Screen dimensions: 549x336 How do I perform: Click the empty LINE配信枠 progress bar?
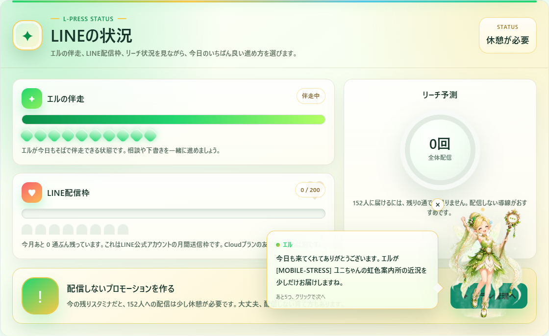pos(174,214)
